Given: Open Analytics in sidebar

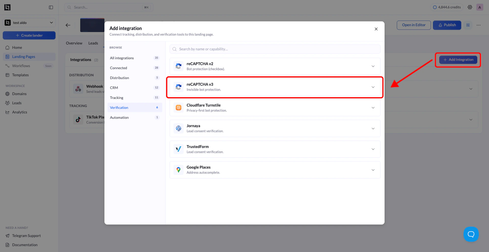Looking at the screenshot, I should coord(29,112).
